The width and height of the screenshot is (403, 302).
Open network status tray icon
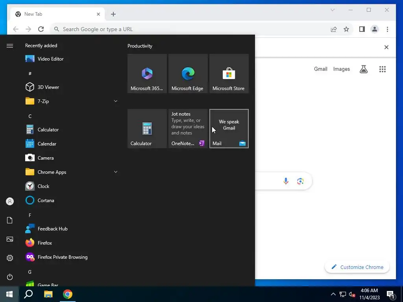pyautogui.click(x=343, y=294)
